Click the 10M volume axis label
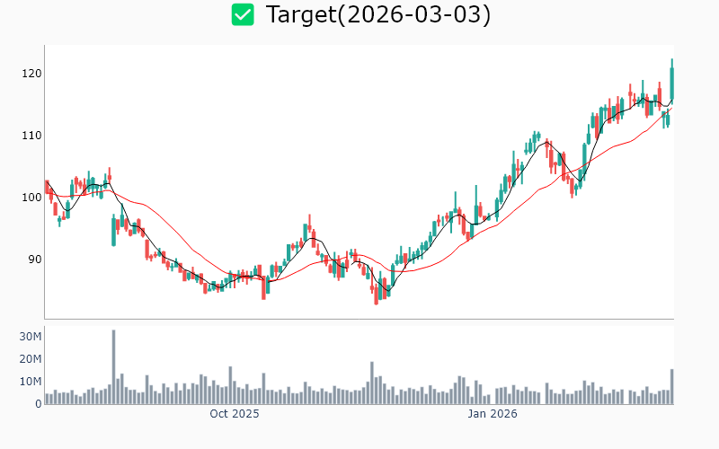The height and width of the screenshot is (449, 719). pyautogui.click(x=31, y=382)
